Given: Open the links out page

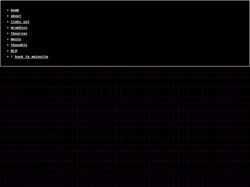Looking at the screenshot, I should click(20, 22).
